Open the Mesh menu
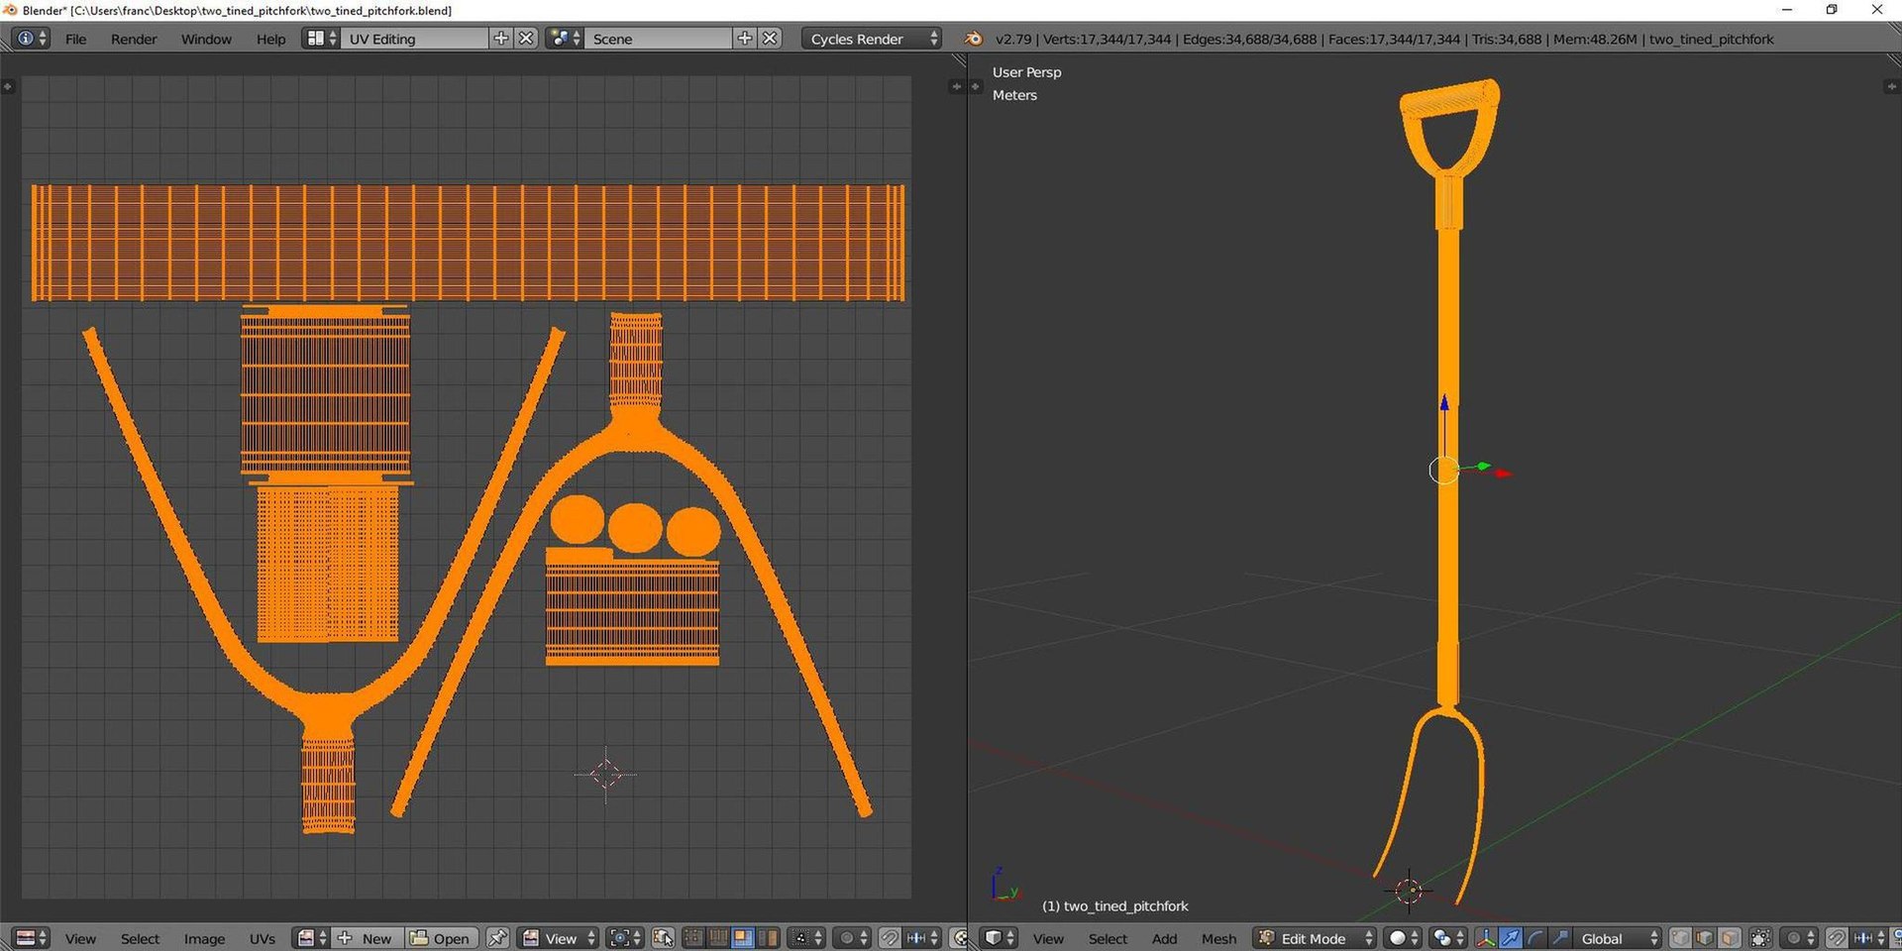This screenshot has width=1902, height=951. click(x=1218, y=938)
